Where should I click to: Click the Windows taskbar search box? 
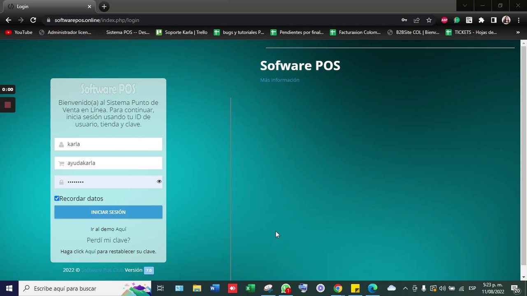(86, 288)
